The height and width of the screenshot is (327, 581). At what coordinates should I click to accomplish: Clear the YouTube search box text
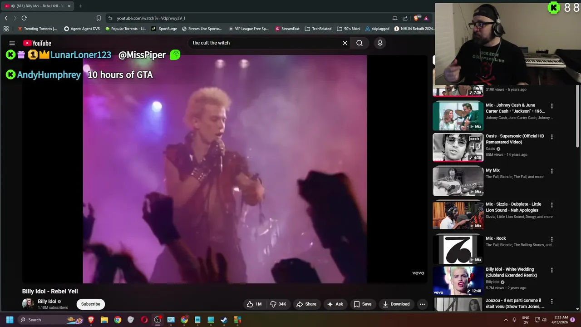(345, 43)
